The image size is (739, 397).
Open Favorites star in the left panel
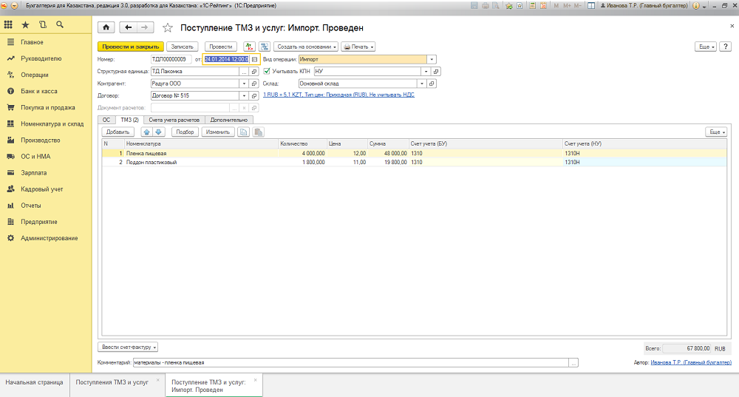(x=25, y=24)
